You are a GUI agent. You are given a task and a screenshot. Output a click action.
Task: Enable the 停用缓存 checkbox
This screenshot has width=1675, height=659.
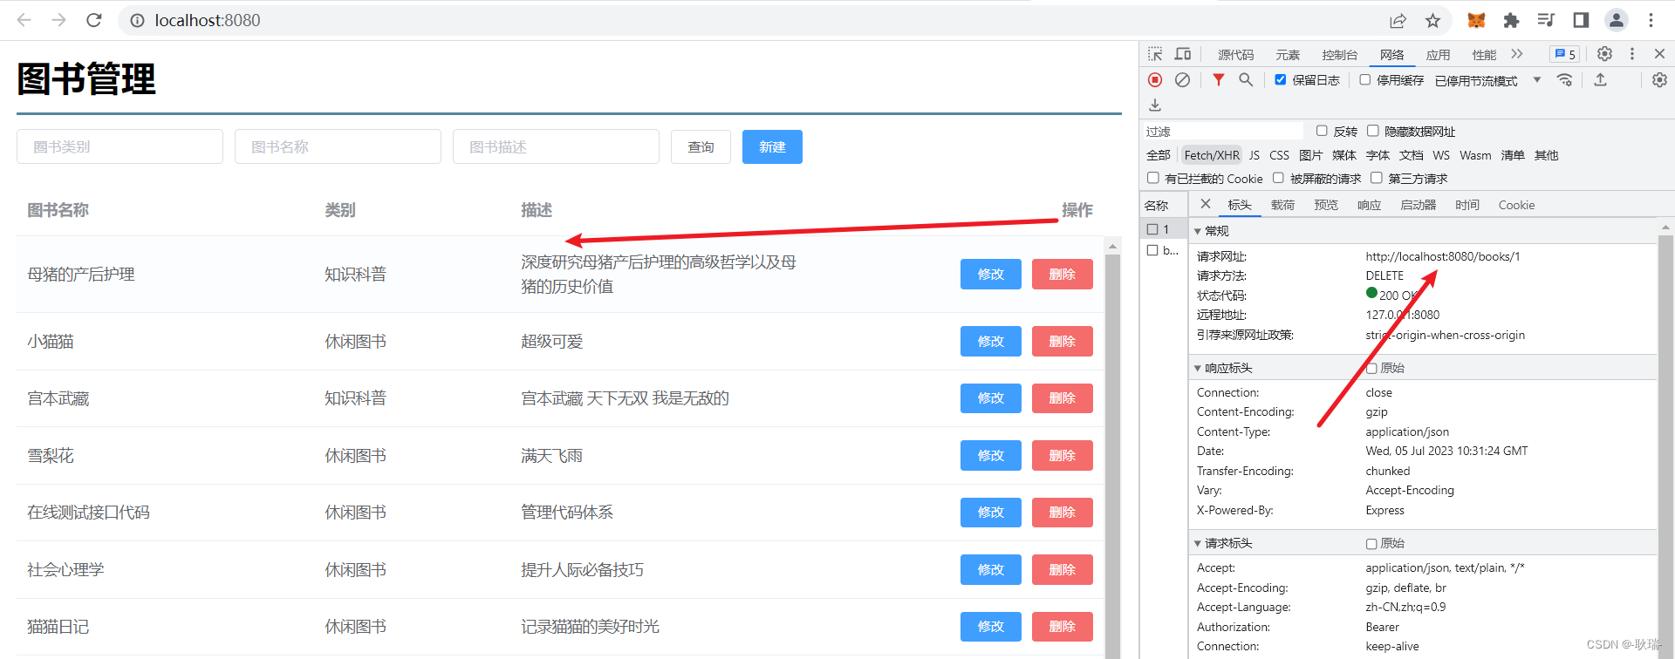(1365, 80)
